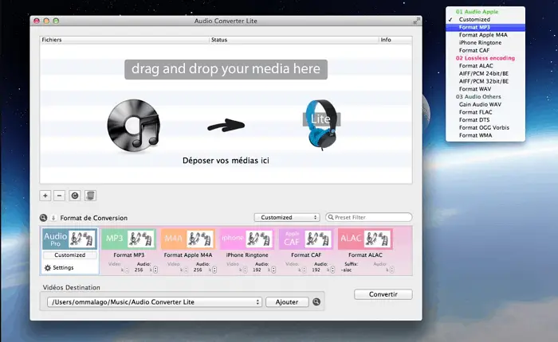This screenshot has width=558, height=342.
Task: Click video bitrate stepper for Format MP3
Action: pos(127,270)
